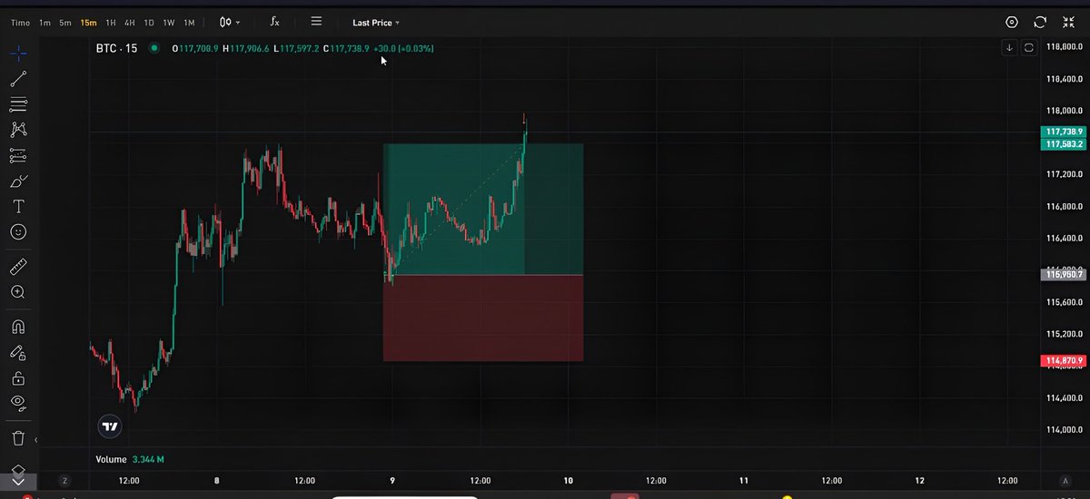Collapse chevron at bottom of left toolbar
The width and height of the screenshot is (1090, 499).
(x=18, y=483)
